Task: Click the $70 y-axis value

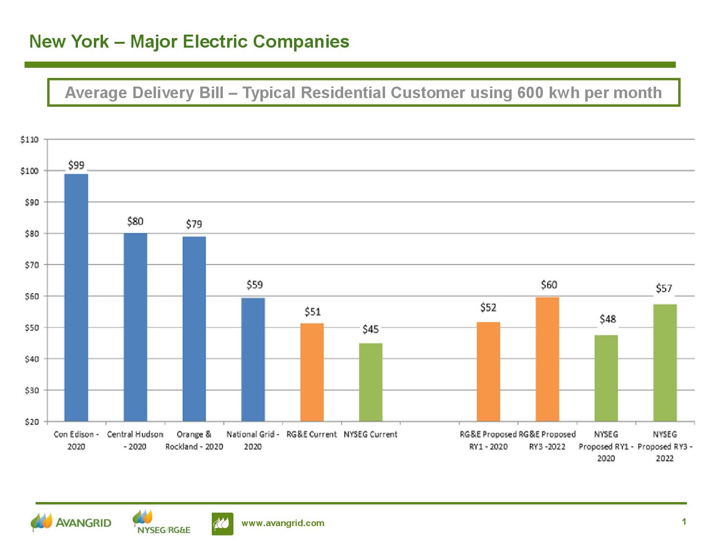Action: coord(31,265)
